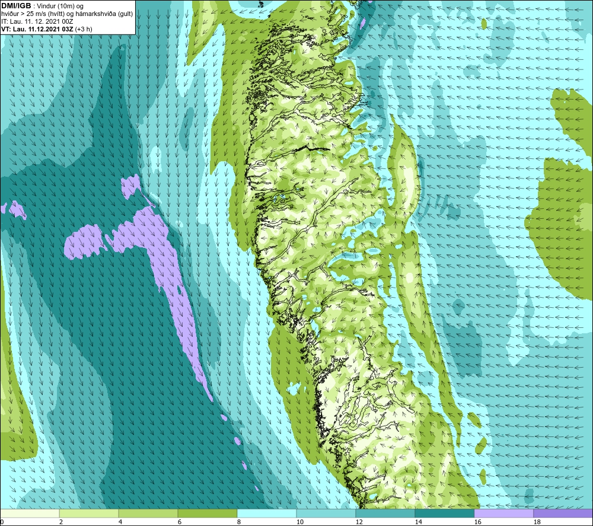Click the scale label '14'

click(418, 522)
